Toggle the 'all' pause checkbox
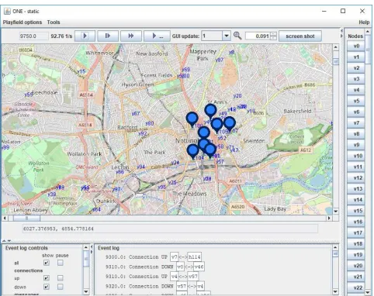 tap(61, 263)
